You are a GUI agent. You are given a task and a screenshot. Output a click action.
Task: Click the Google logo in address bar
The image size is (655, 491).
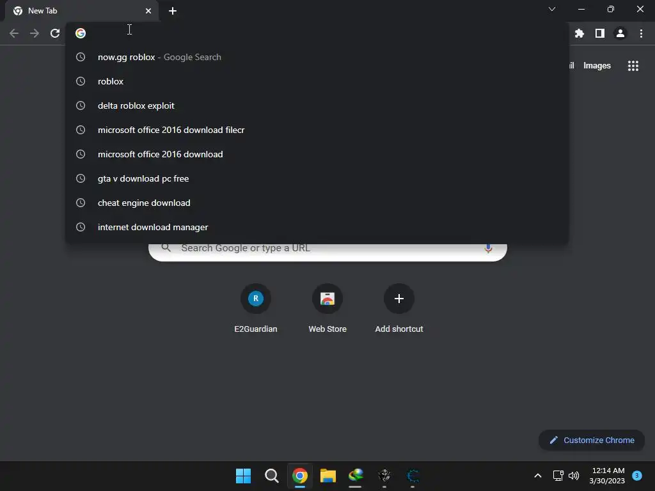(81, 33)
